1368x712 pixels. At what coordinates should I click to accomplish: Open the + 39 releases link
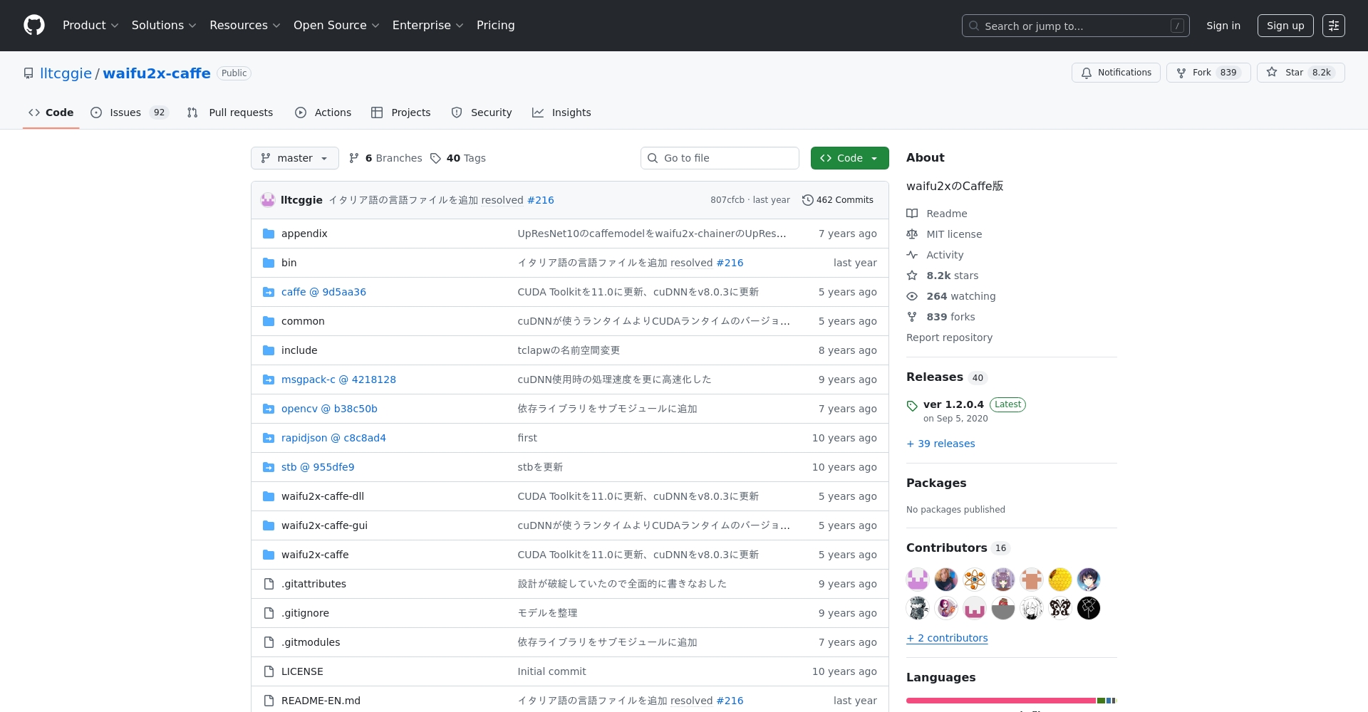coord(940,444)
